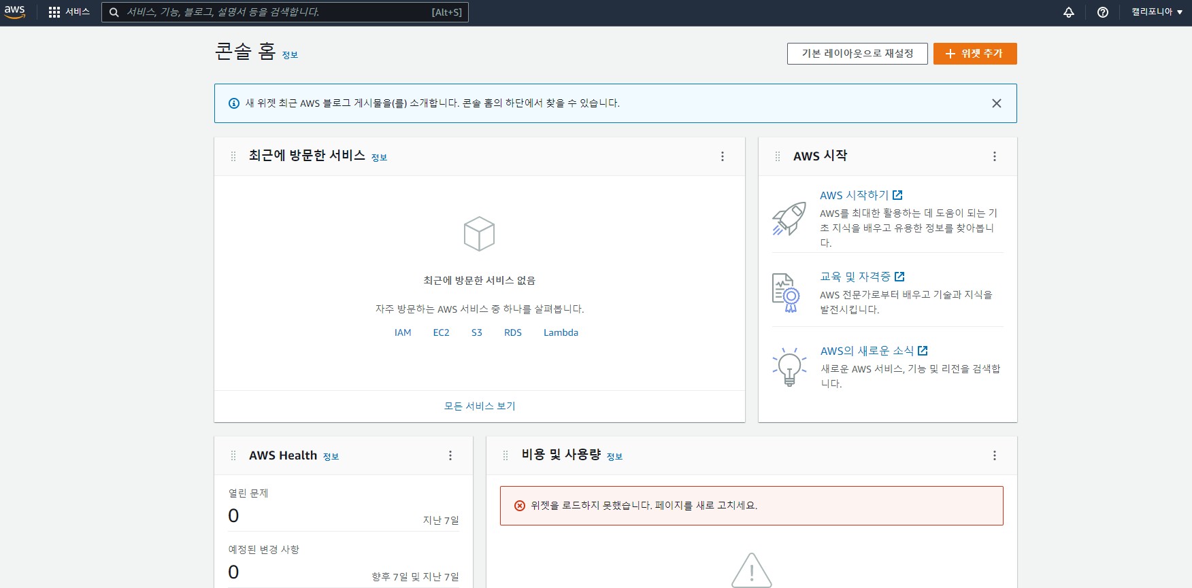Click external link icon beside 교육 및 자격증

(x=899, y=277)
